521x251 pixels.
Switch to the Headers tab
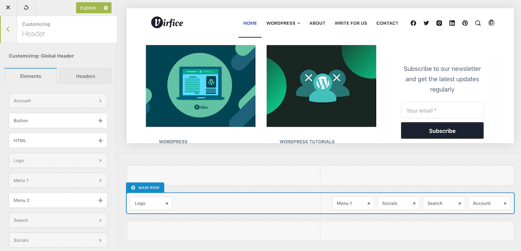tap(85, 76)
